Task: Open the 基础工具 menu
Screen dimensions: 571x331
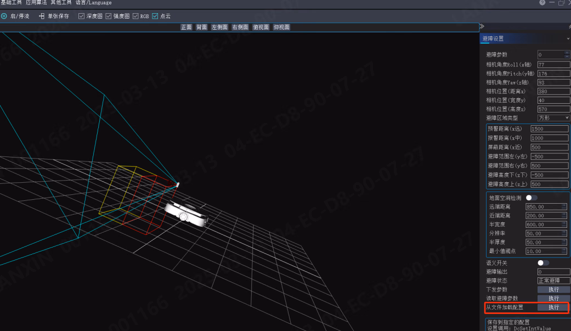Action: click(12, 3)
